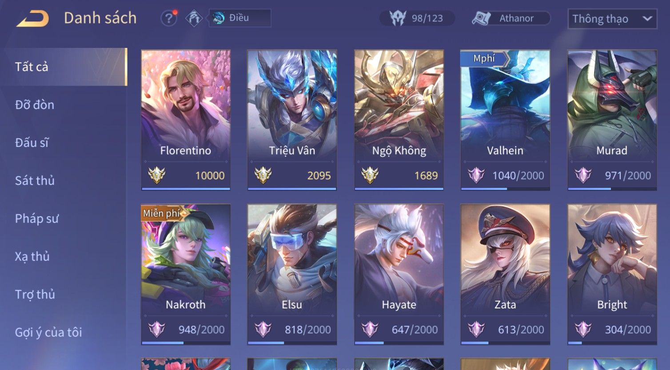Open the Nakroth hero card
The image size is (670, 370).
coord(186,274)
